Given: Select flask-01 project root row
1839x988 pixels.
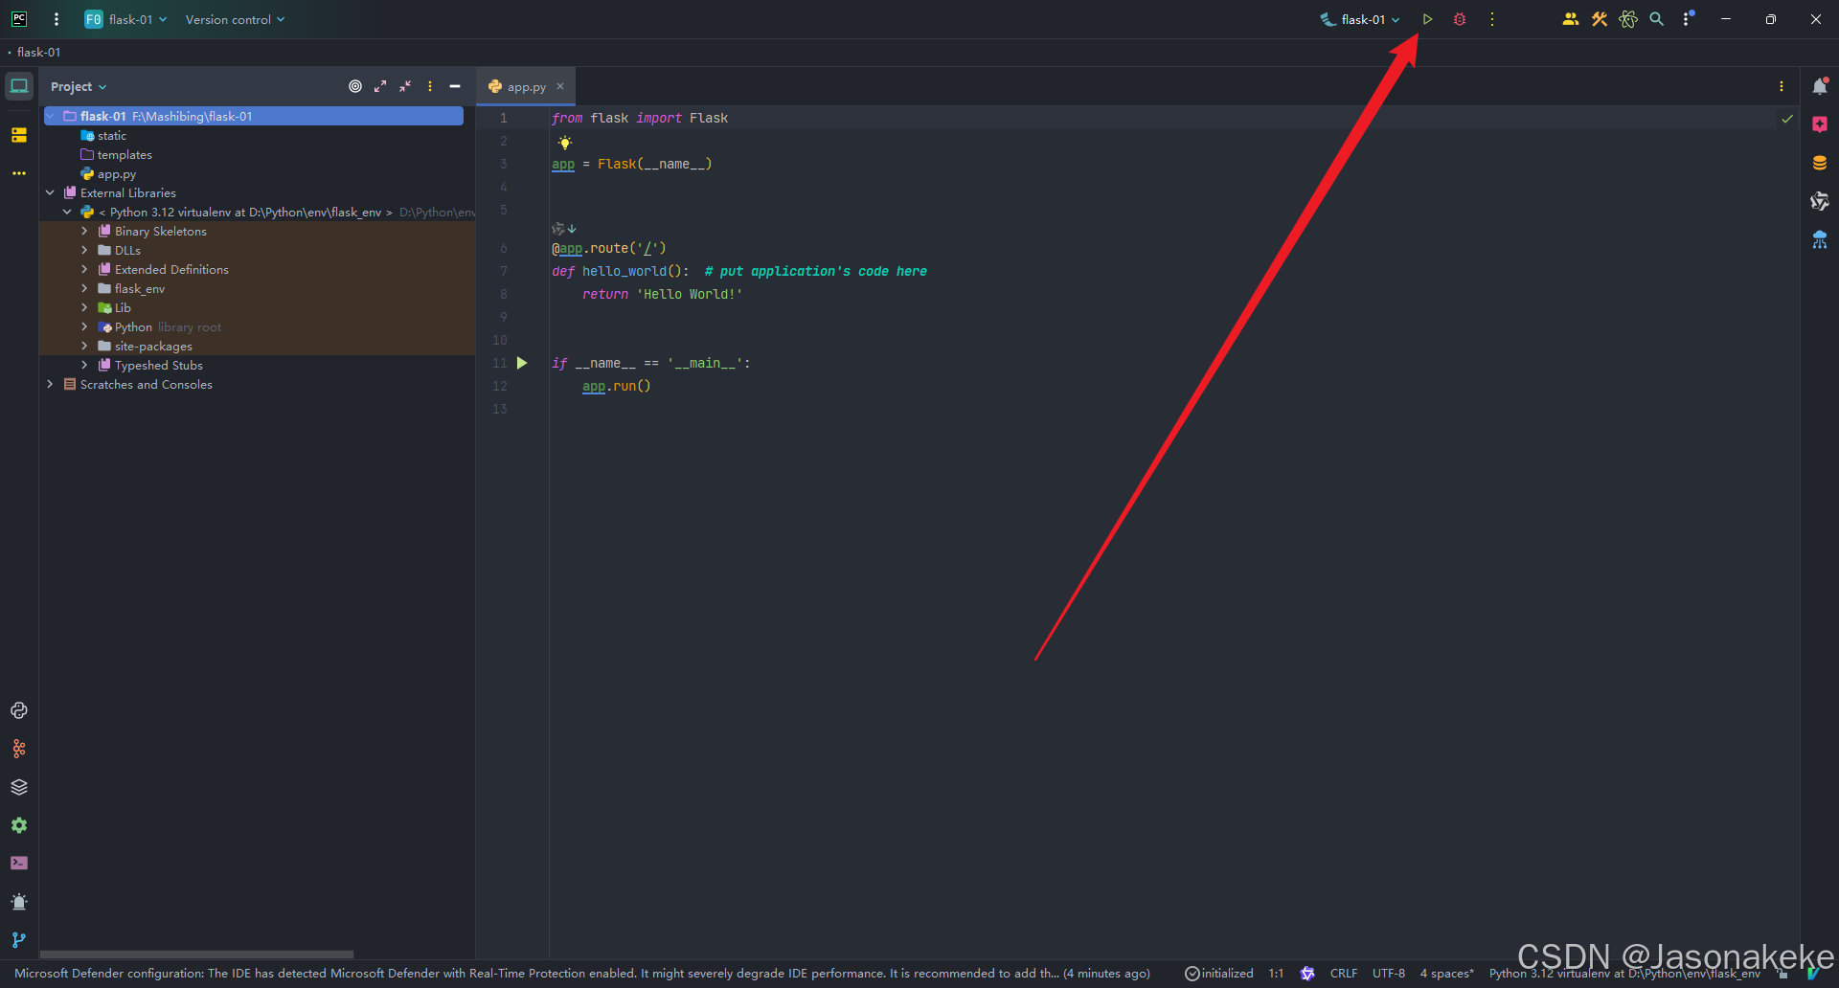Looking at the screenshot, I should 254,116.
